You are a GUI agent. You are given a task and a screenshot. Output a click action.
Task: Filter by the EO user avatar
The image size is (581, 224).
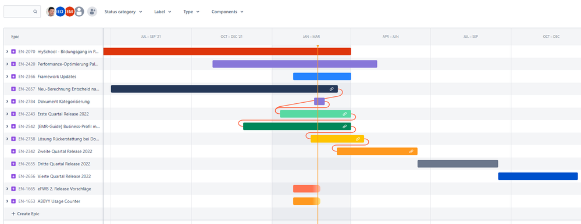click(60, 12)
